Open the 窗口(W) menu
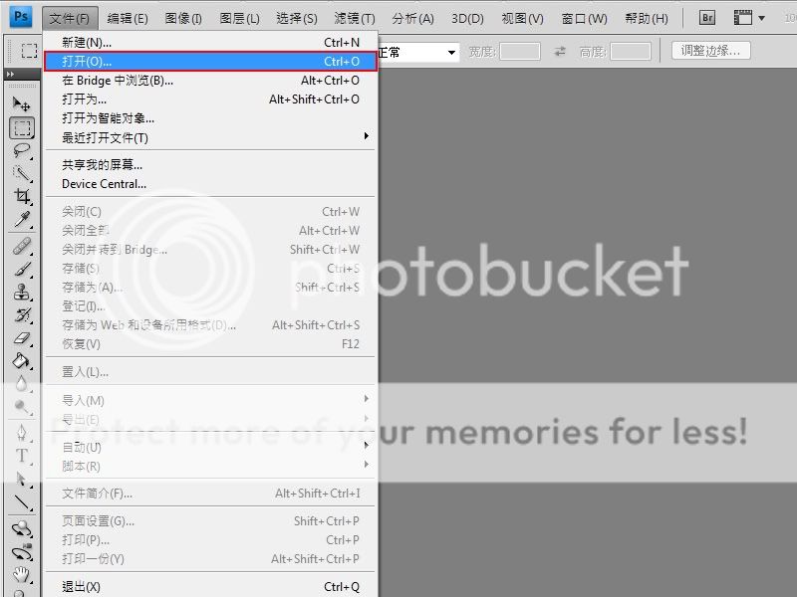Image resolution: width=797 pixels, height=597 pixels. pyautogui.click(x=584, y=19)
